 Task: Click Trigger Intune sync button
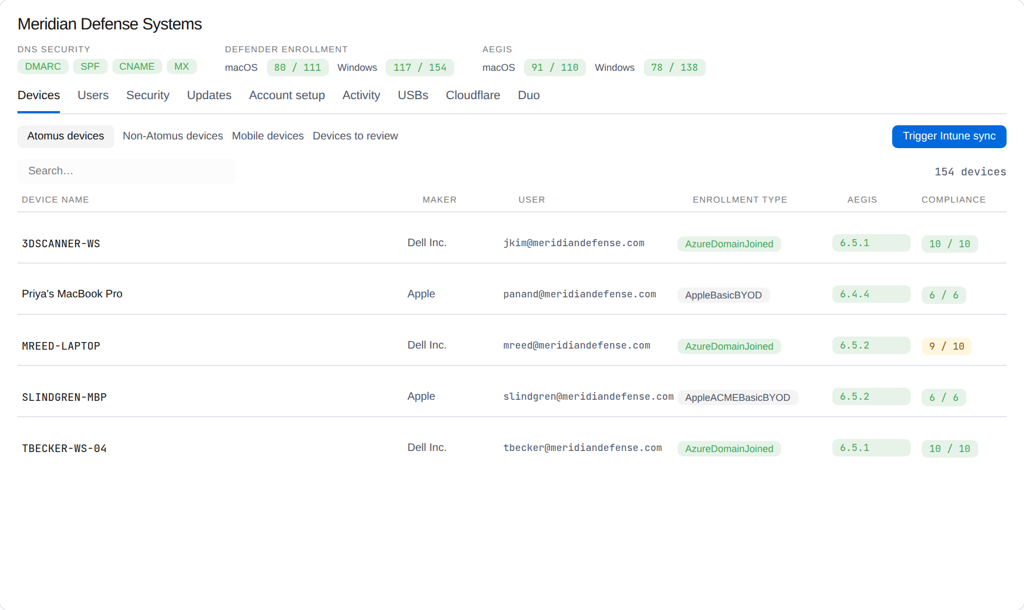(949, 136)
